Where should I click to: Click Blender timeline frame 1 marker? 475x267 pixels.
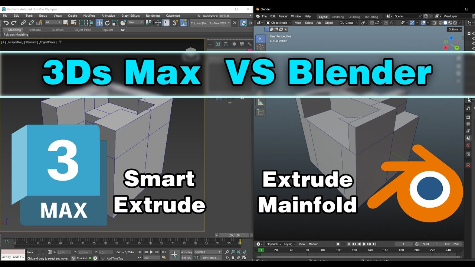(x=261, y=250)
